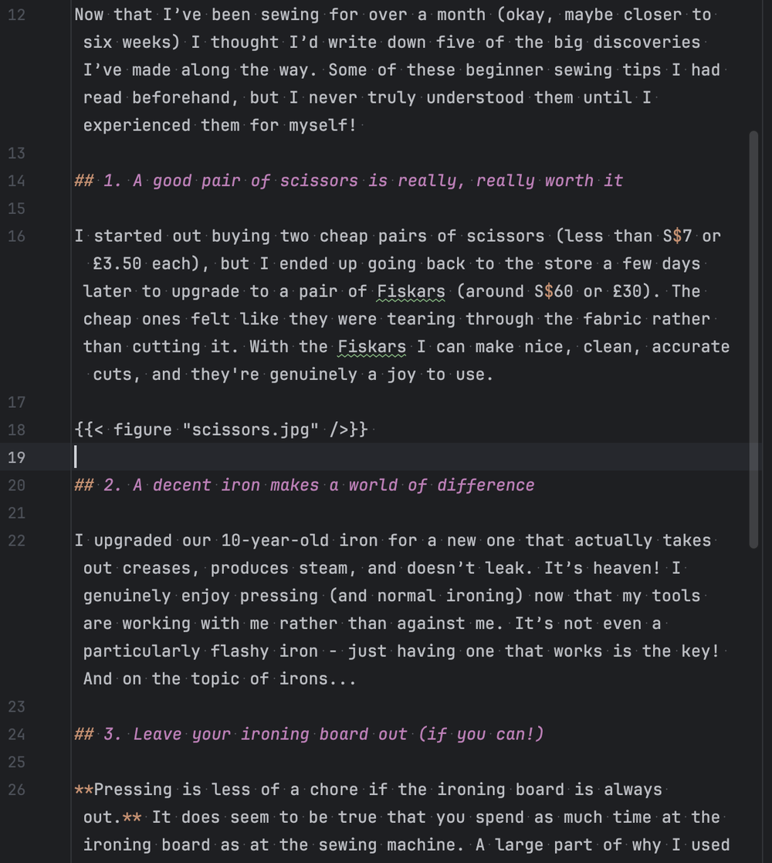Viewport: 772px width, 863px height.
Task: Click line number 18 in the gutter
Action: (x=16, y=430)
